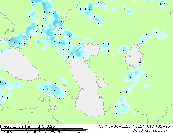Click the legend swatch between 30 and 35
The width and height of the screenshot is (173, 133).
61,129
